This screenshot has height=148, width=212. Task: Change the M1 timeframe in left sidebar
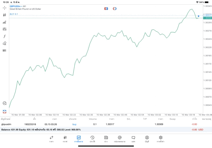pyautogui.click(x=4, y=51)
